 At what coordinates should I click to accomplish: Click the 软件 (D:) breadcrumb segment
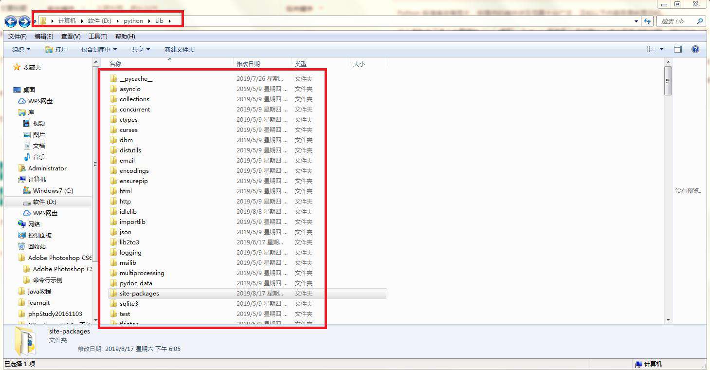click(x=100, y=21)
